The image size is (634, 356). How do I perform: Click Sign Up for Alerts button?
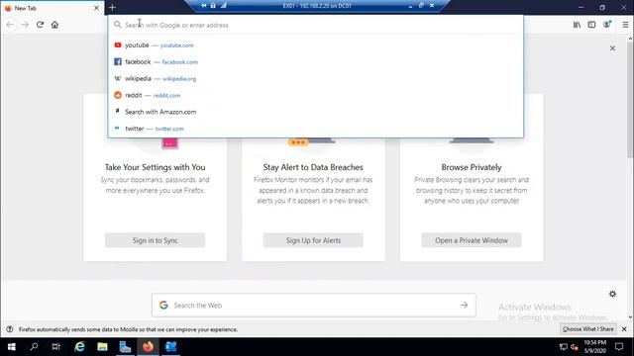[313, 240]
